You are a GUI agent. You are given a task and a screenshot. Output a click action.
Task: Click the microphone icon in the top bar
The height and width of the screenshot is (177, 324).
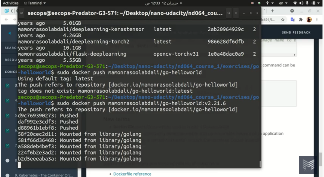307,3
